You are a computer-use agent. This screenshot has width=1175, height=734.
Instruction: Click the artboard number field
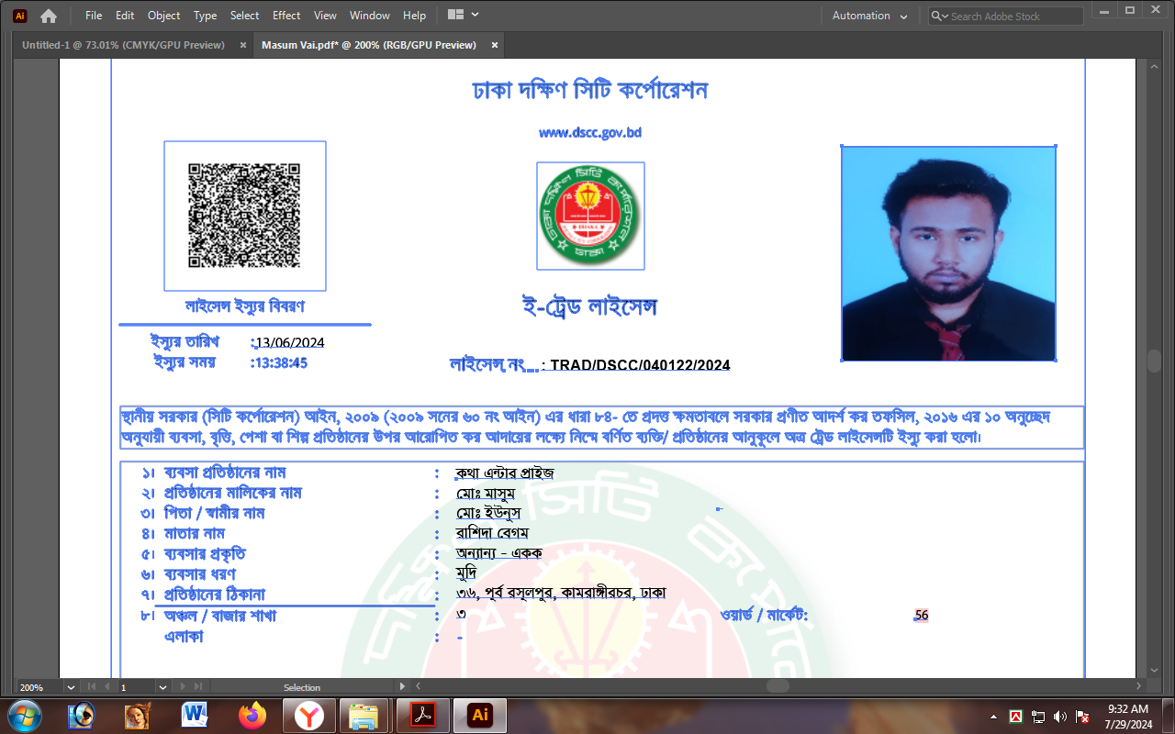[x=137, y=686]
